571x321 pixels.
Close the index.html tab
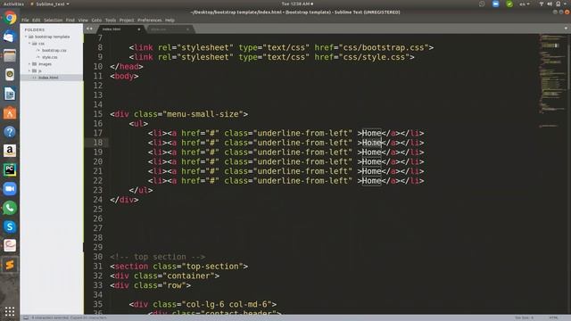(139, 29)
